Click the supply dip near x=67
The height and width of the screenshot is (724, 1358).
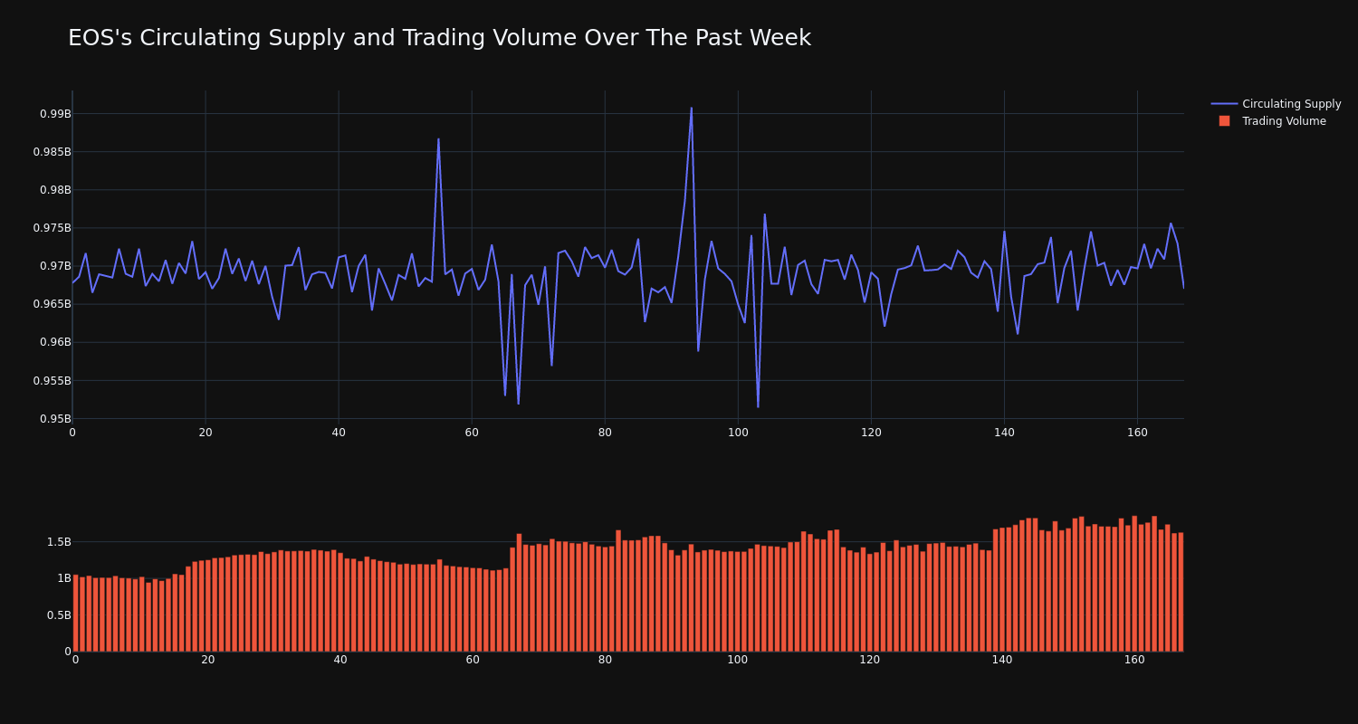[518, 403]
